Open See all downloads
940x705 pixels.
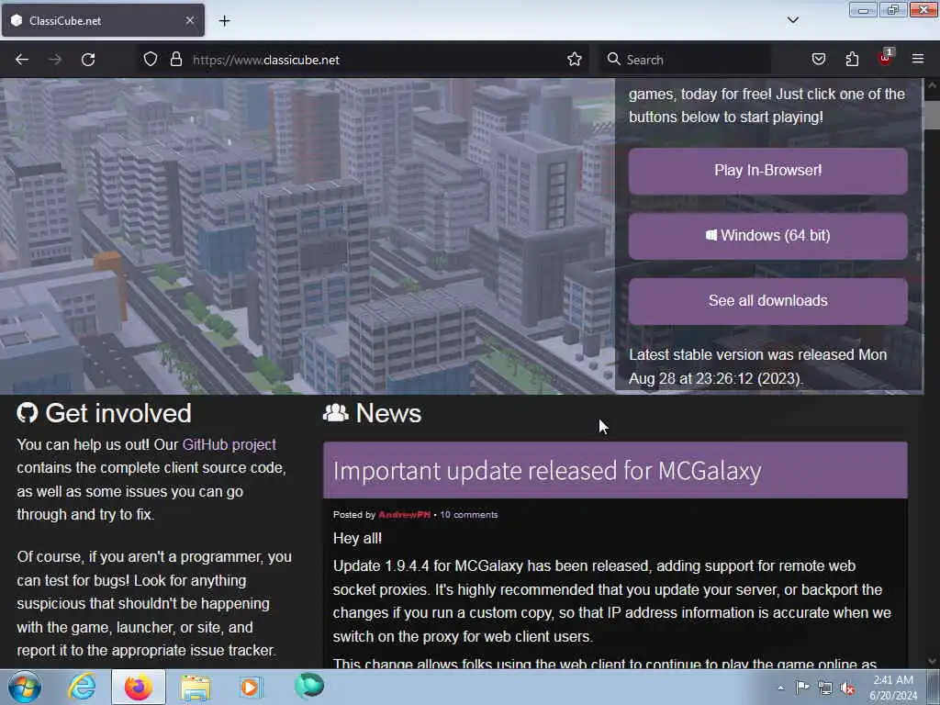pos(767,301)
